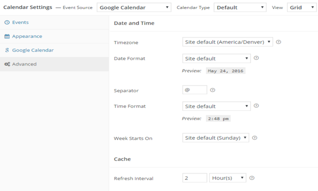Open the Event Source dropdown
The image size is (318, 191).
[134, 7]
